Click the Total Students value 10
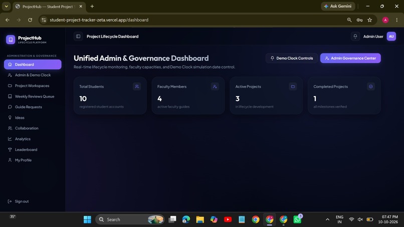Screen dimensions: 404x227 [83, 99]
